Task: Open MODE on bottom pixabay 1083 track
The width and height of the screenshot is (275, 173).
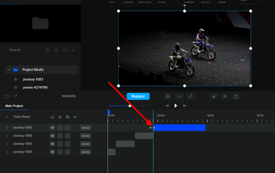Action: [x=86, y=152]
